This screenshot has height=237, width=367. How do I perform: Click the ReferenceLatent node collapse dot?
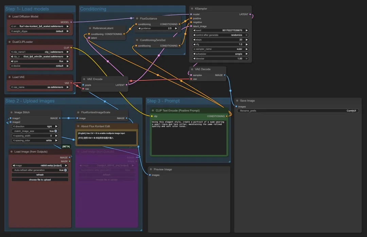pyautogui.click(x=90, y=28)
